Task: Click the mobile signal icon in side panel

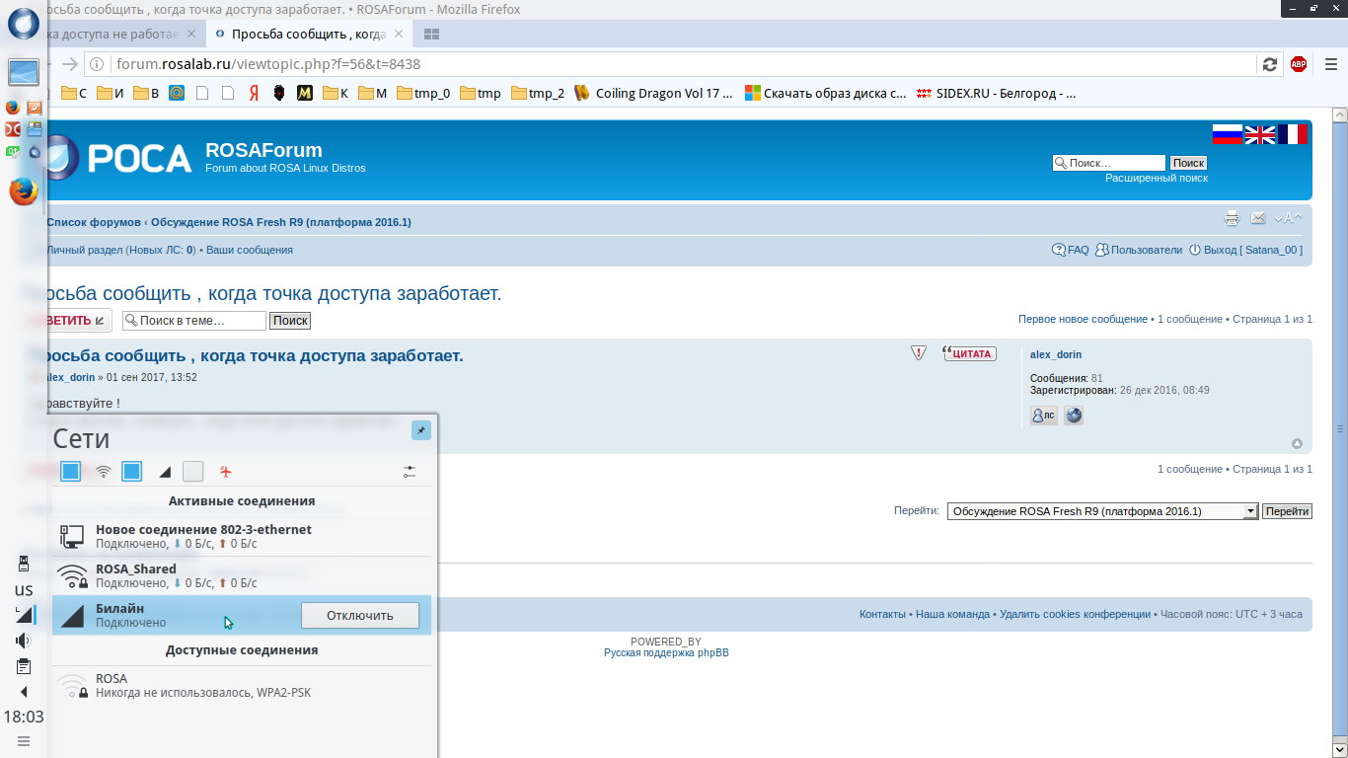Action: coord(24,615)
